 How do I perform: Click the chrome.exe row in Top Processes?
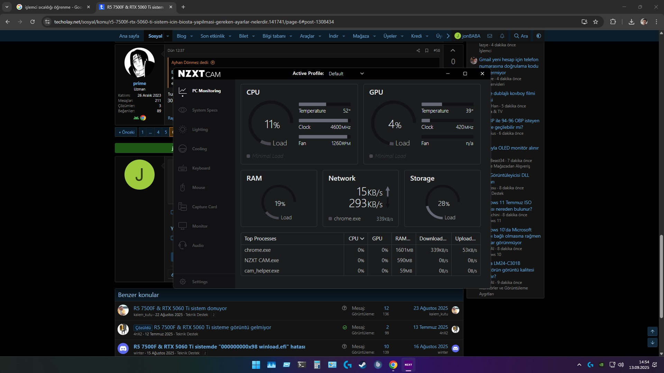click(x=360, y=250)
